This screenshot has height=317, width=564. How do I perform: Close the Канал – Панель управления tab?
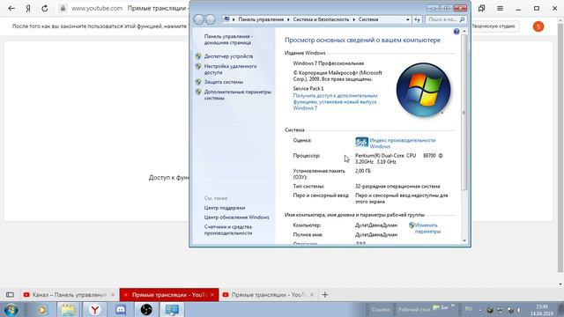113,295
